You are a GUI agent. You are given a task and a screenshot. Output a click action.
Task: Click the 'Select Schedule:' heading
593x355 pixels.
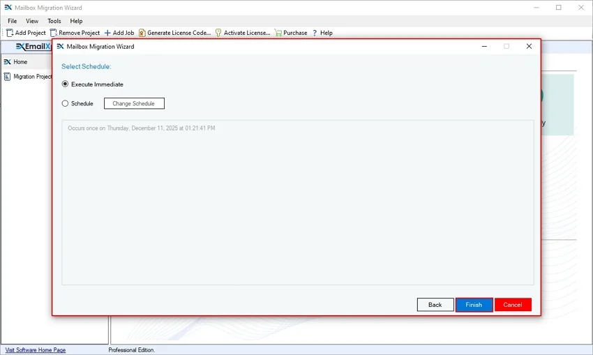click(x=87, y=66)
